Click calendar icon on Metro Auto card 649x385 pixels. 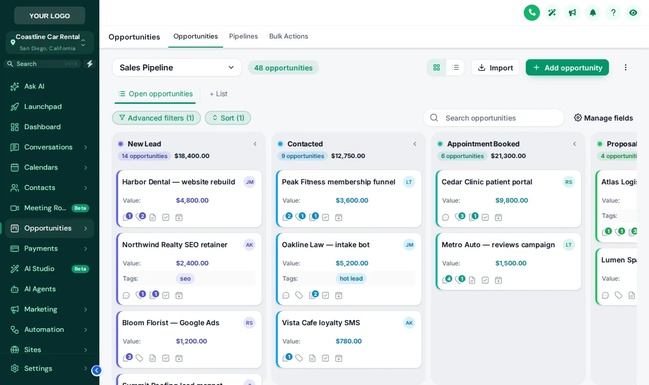tap(498, 280)
